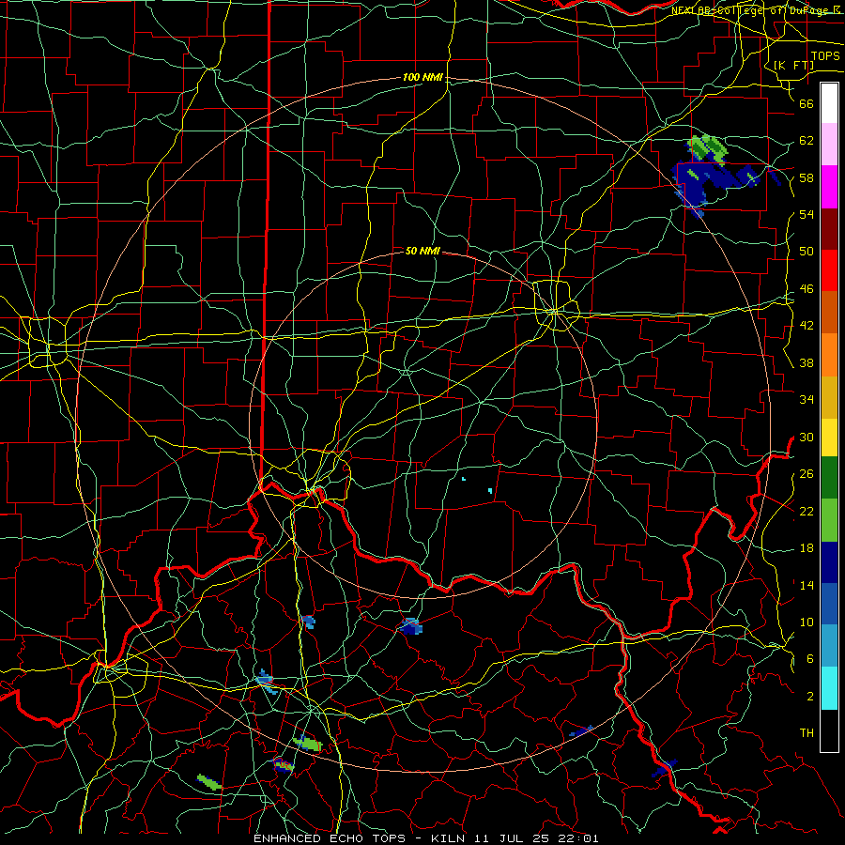Click the "54" scale label
Image resolution: width=845 pixels, height=845 pixels.
point(807,214)
